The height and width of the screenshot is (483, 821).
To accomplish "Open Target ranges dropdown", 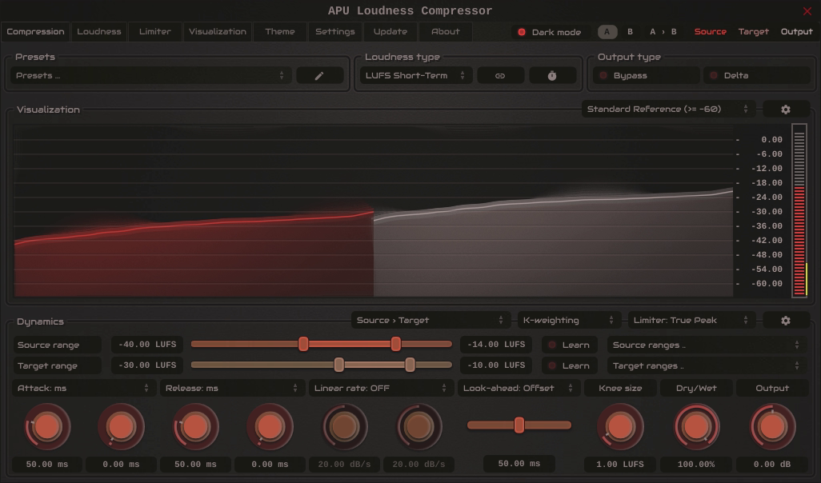I will 707,365.
